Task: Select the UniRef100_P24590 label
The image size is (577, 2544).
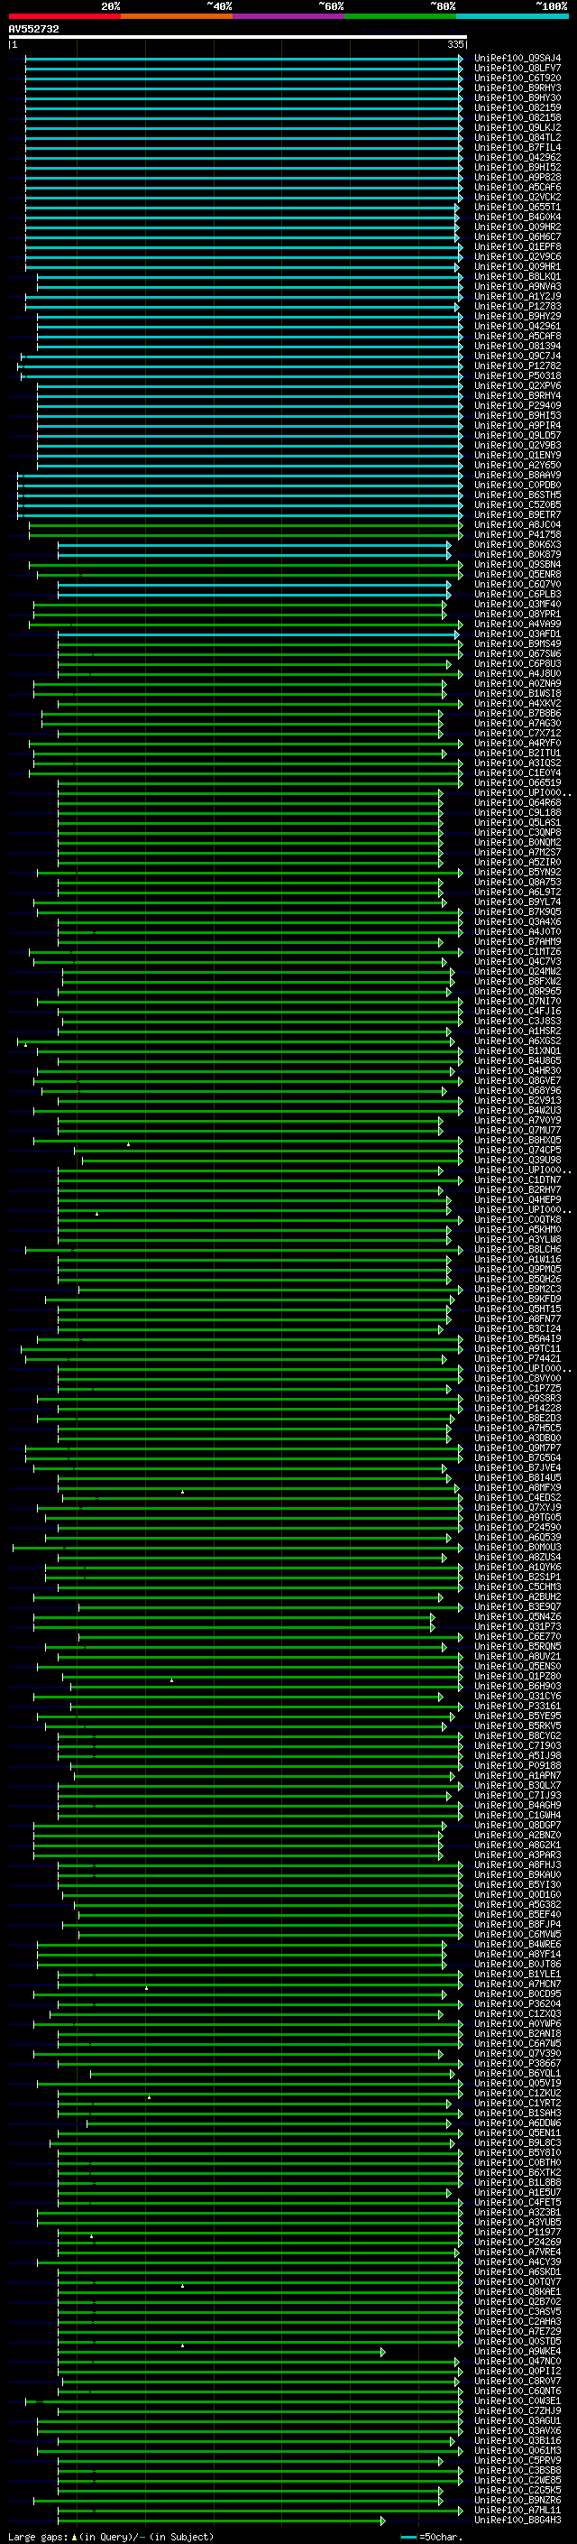Action: pos(517,1528)
